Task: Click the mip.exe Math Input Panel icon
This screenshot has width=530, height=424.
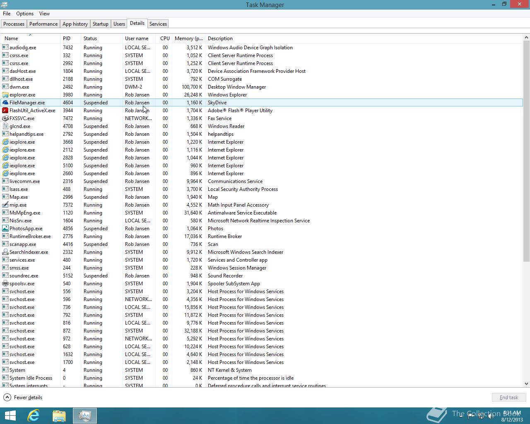Action: (5, 205)
